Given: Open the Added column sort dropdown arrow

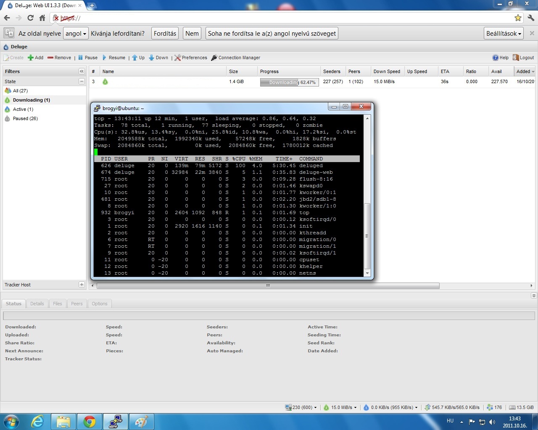Looking at the screenshot, I should point(533,72).
